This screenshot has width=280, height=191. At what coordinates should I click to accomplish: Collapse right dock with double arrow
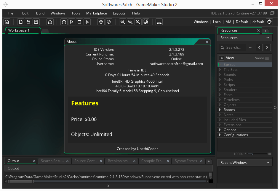(275, 107)
